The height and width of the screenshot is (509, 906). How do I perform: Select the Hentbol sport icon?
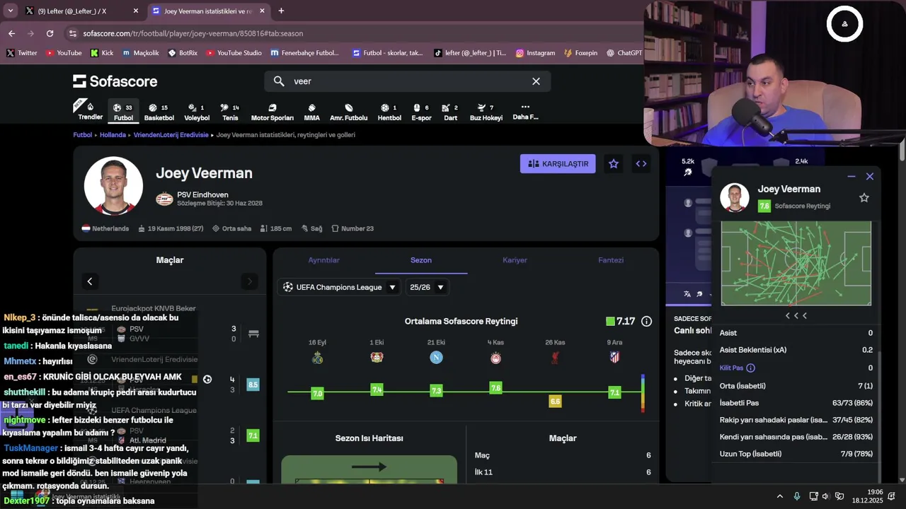click(389, 112)
